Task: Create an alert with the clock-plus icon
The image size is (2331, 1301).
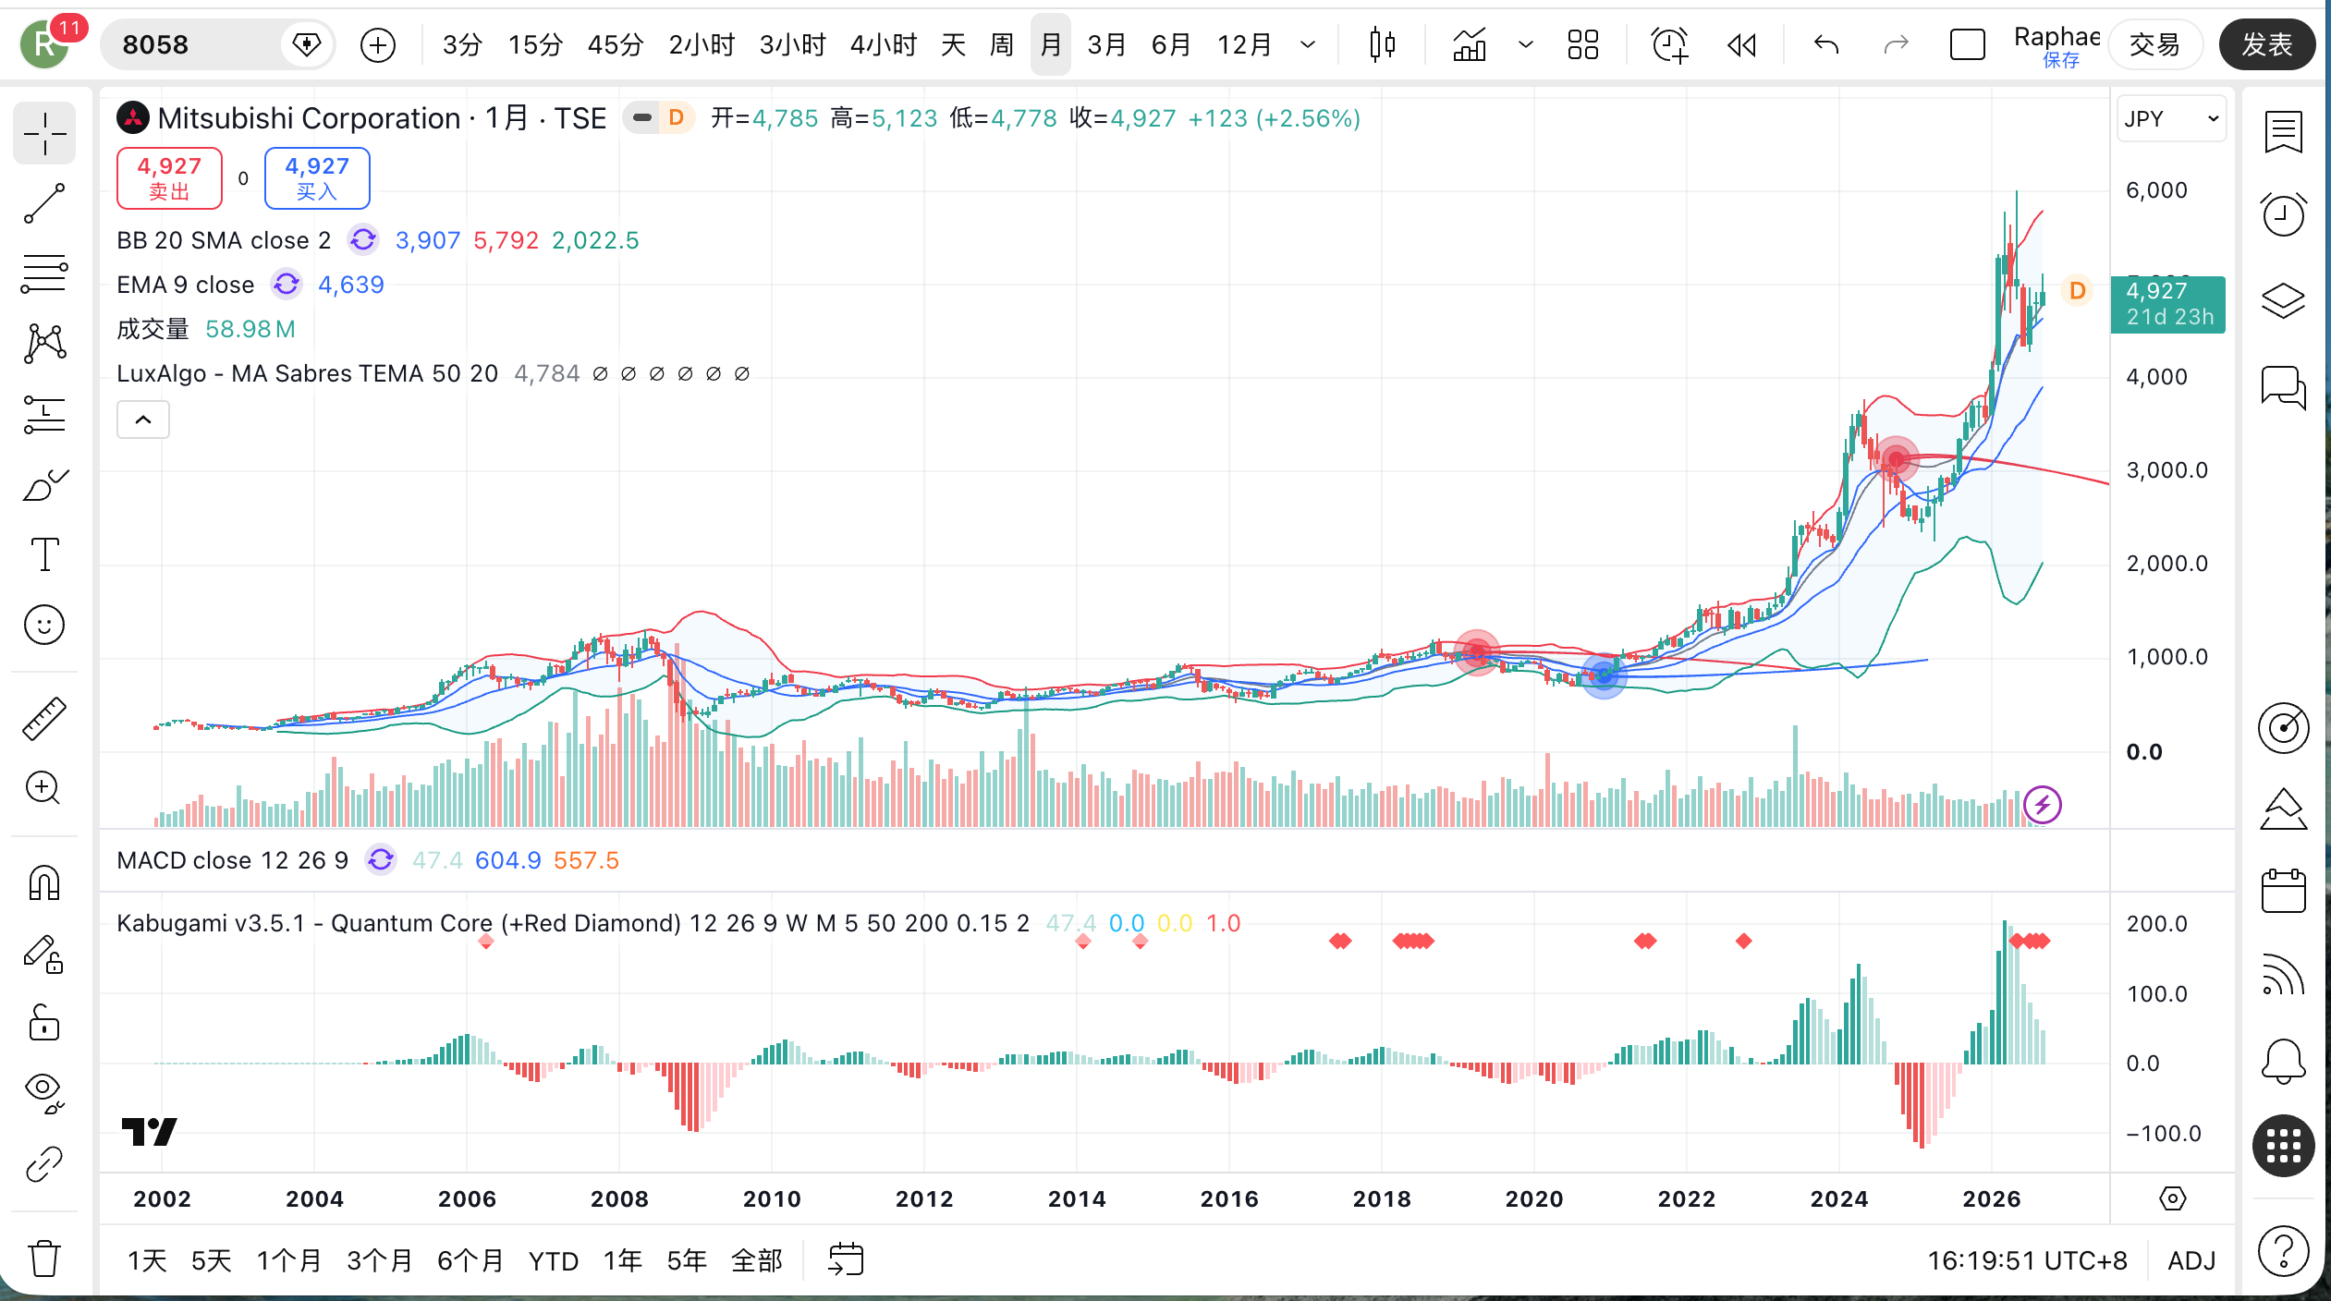Action: tap(1669, 44)
